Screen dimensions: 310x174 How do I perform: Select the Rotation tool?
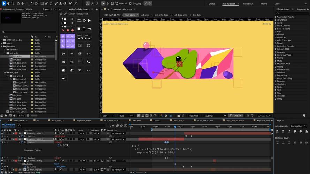point(32,3)
